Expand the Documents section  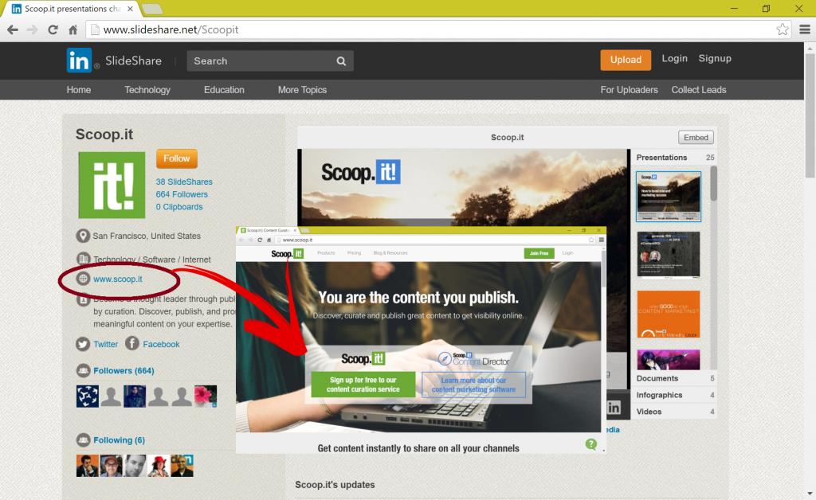[x=675, y=378]
